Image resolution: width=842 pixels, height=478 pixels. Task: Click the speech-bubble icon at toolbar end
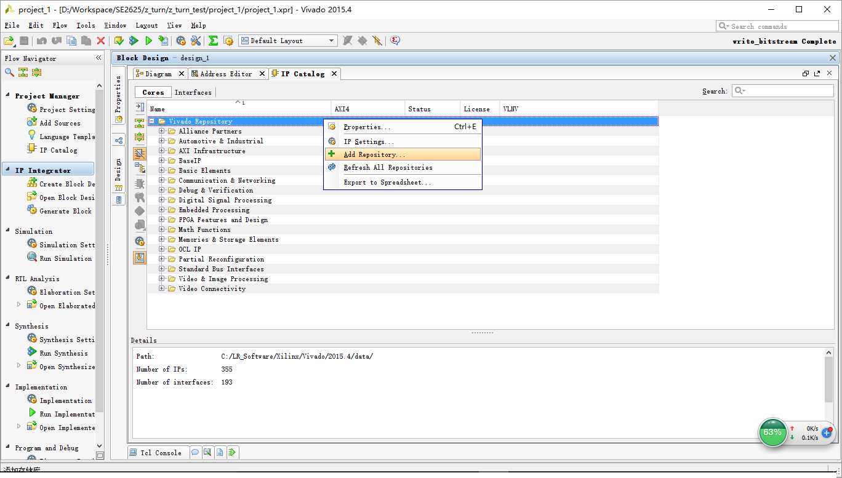(395, 41)
